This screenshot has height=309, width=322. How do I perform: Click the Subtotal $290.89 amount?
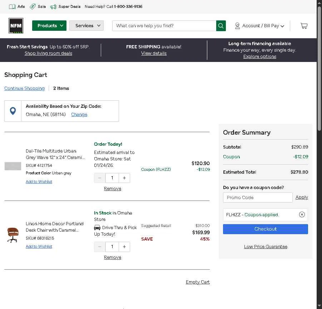[x=299, y=147]
